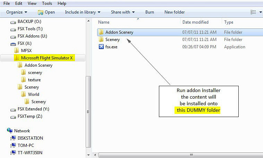Select the fsx.exe file name
Viewport: 263px width, 158px height.
[111, 47]
